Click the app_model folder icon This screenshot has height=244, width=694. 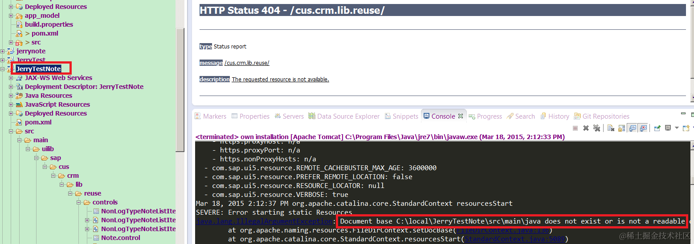click(x=19, y=16)
